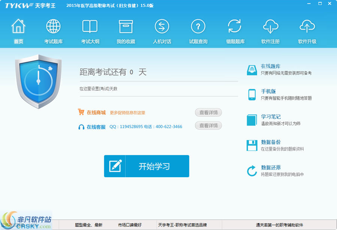337x230 pixels.
Task: Click the exam days count 0
Action: (x=131, y=72)
